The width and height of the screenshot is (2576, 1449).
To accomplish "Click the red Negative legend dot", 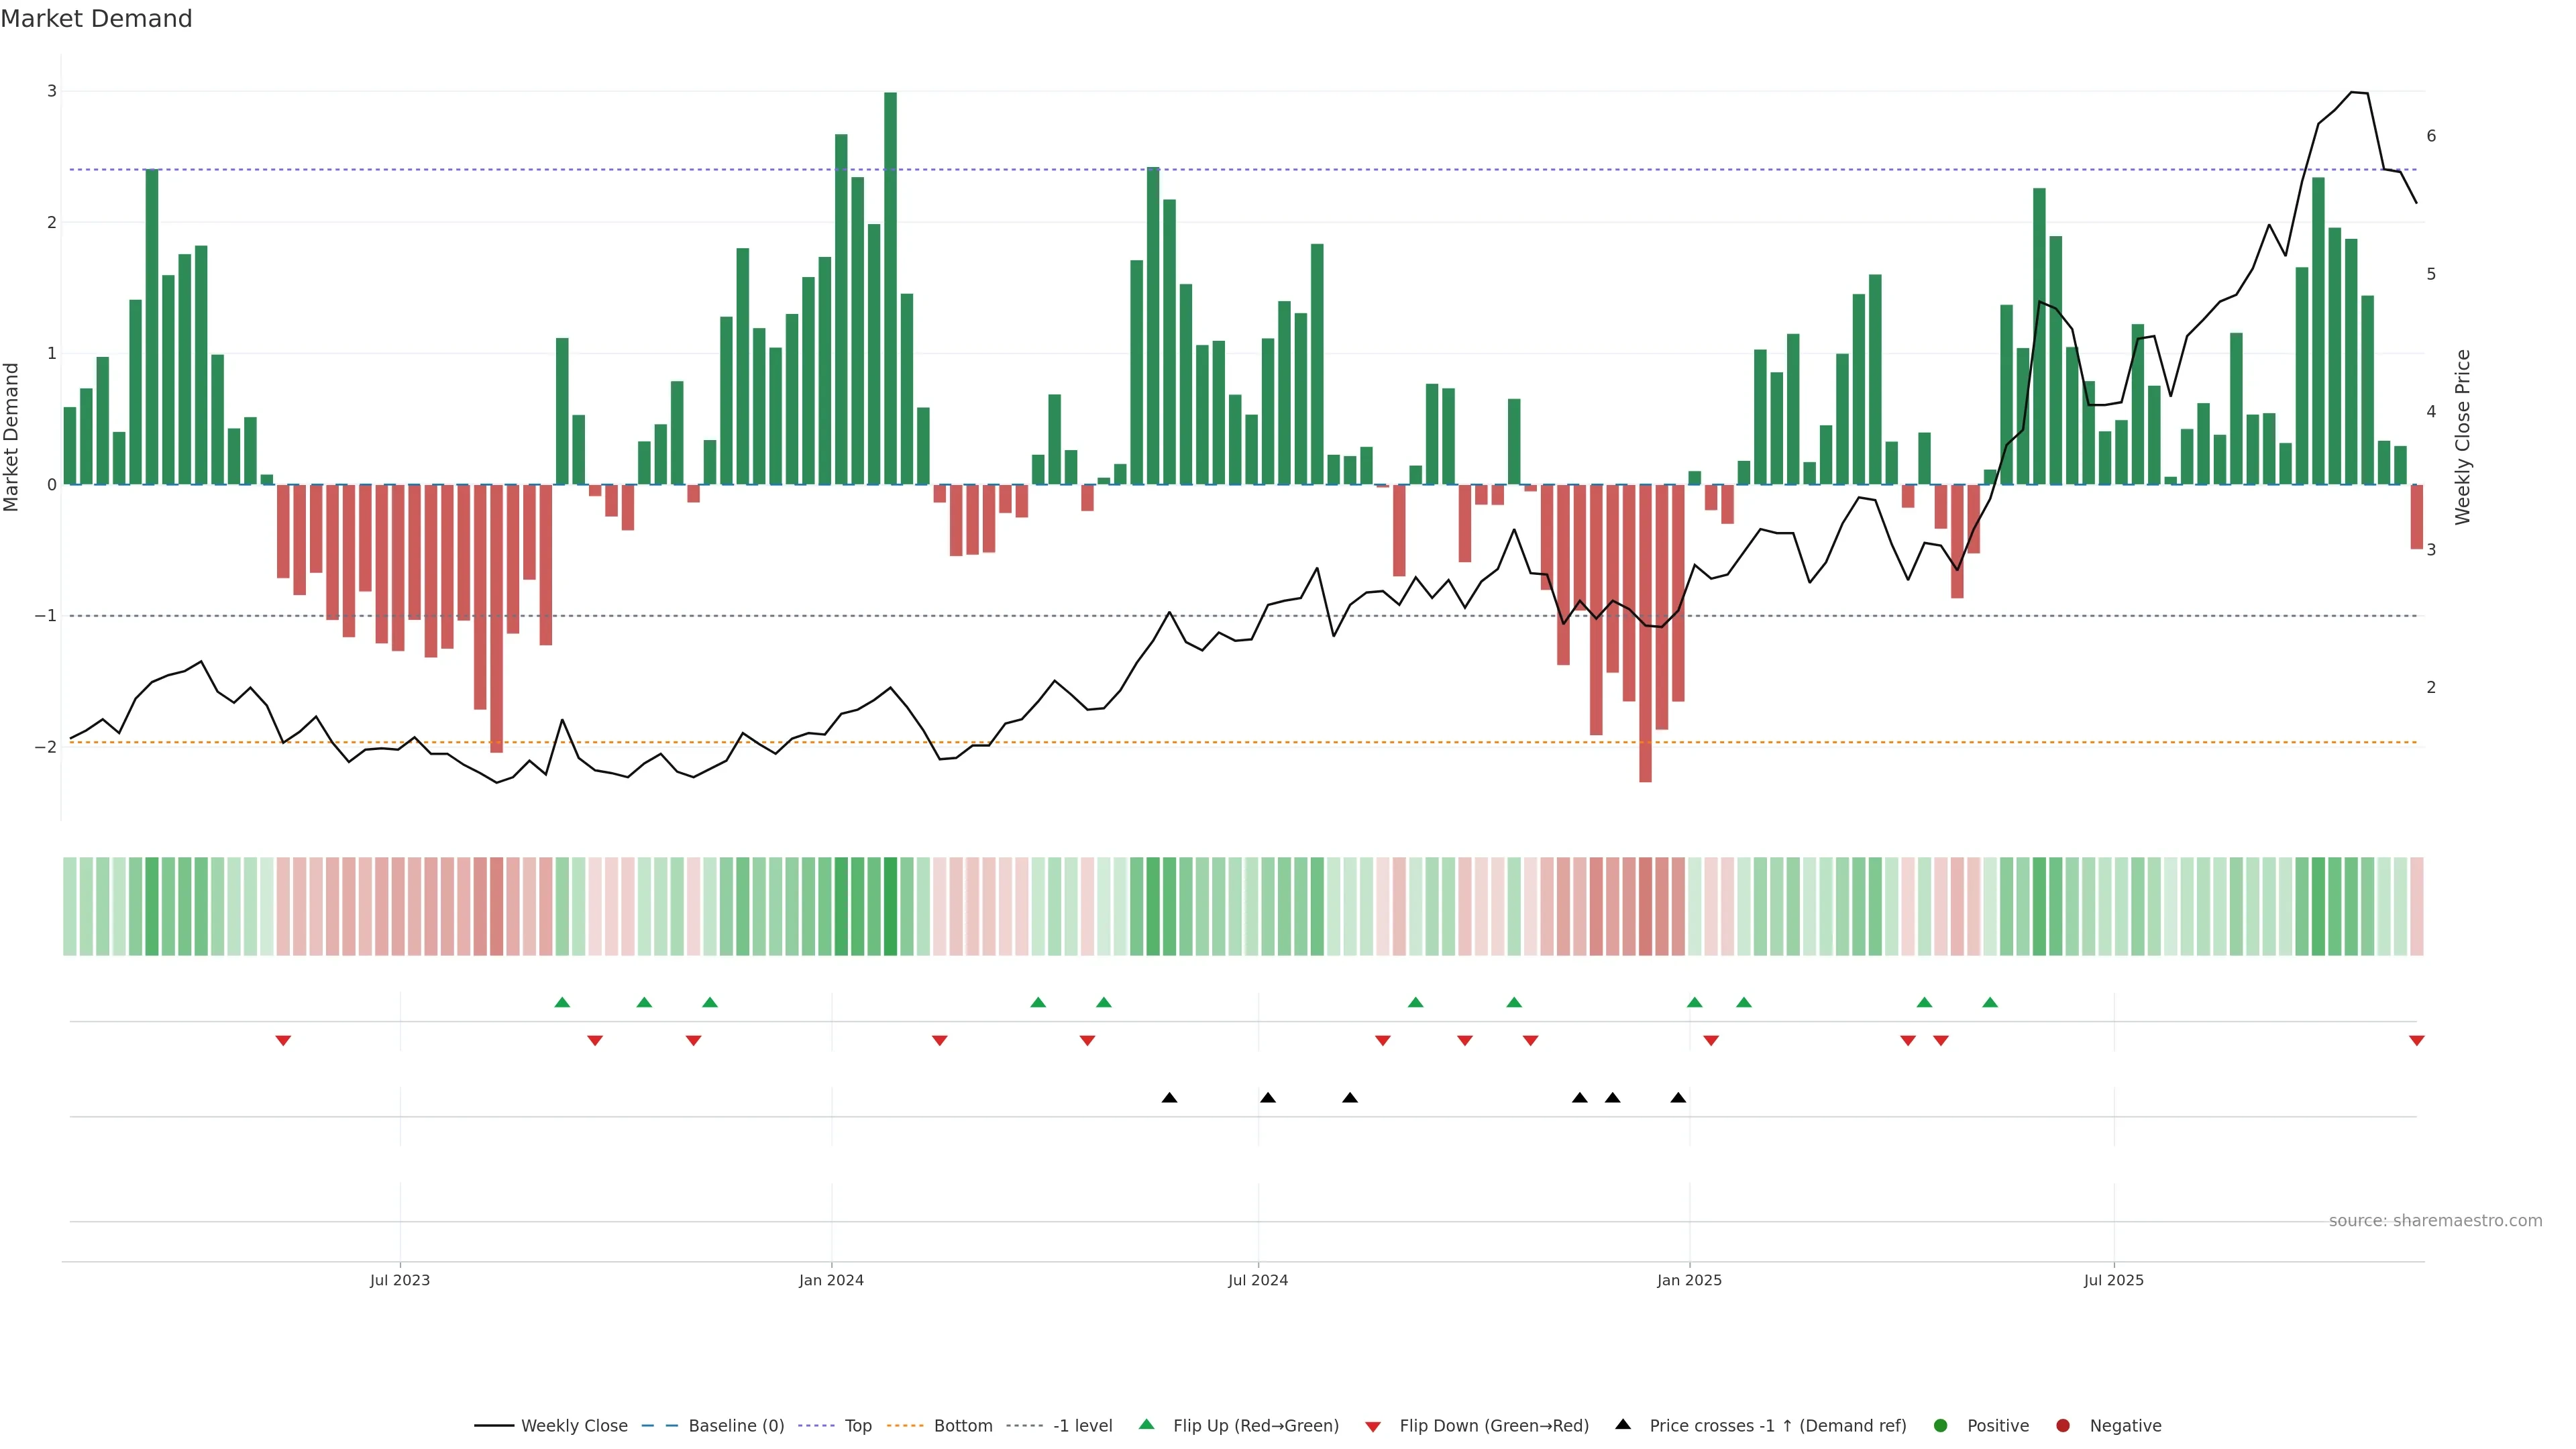I will [x=2063, y=1426].
